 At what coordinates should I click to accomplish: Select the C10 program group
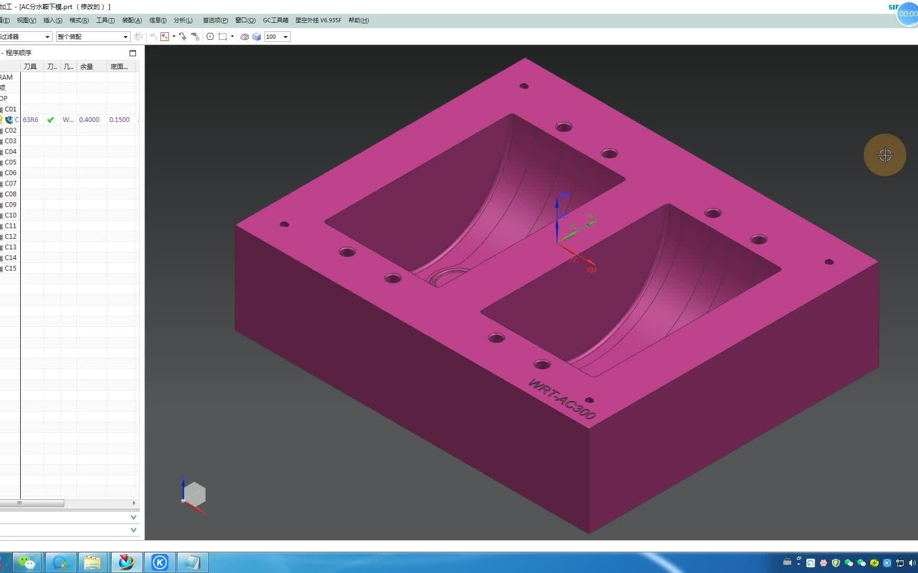click(11, 215)
